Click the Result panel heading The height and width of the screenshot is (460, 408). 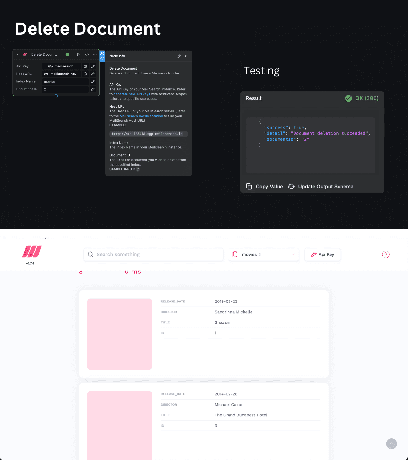(x=253, y=98)
